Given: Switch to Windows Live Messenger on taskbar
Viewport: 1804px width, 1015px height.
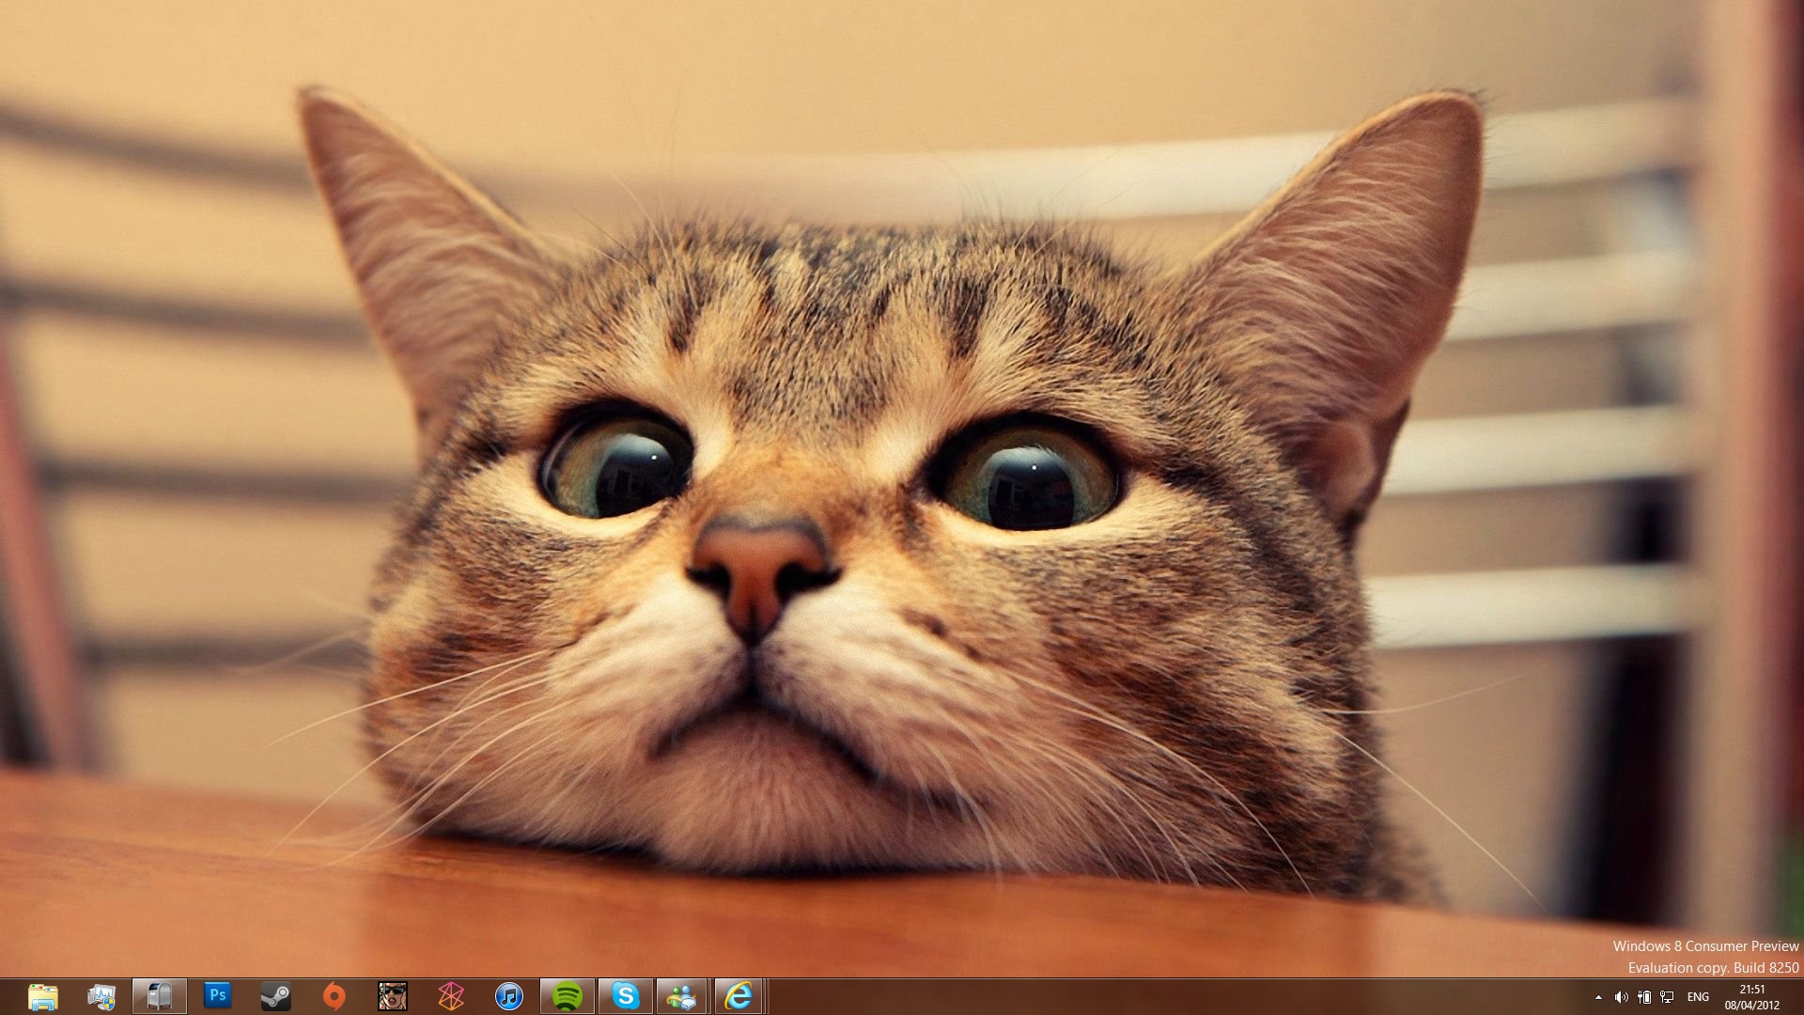Looking at the screenshot, I should (682, 996).
